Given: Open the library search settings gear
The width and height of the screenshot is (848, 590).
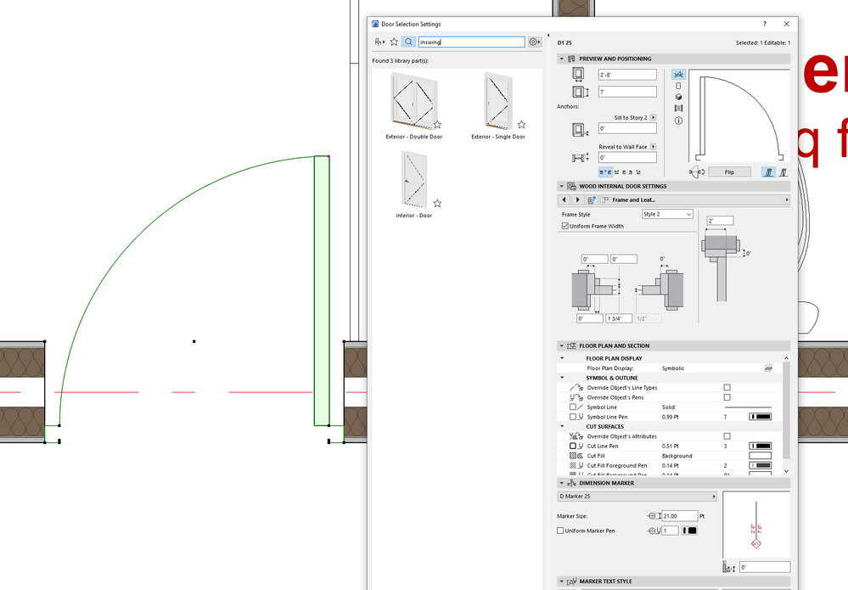Looking at the screenshot, I should click(x=534, y=41).
